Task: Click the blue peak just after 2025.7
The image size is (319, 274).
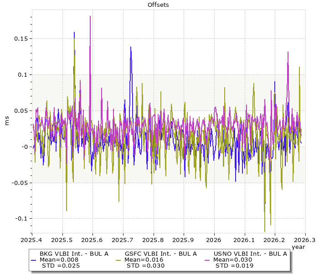Action: tap(131, 47)
